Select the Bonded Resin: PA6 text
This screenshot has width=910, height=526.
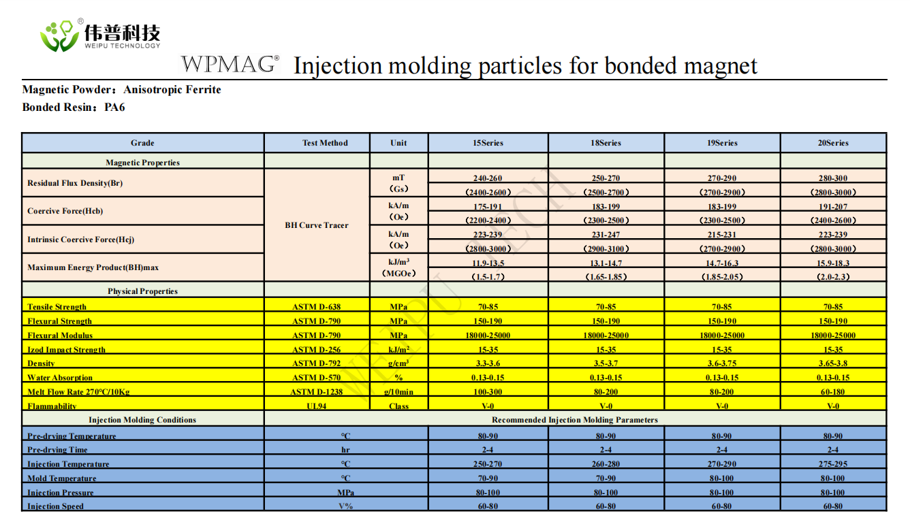tap(74, 108)
